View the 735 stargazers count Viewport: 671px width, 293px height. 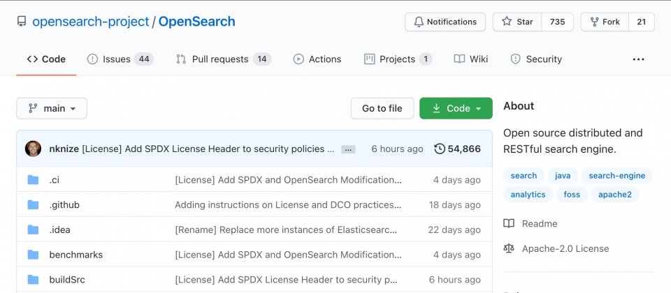(557, 22)
